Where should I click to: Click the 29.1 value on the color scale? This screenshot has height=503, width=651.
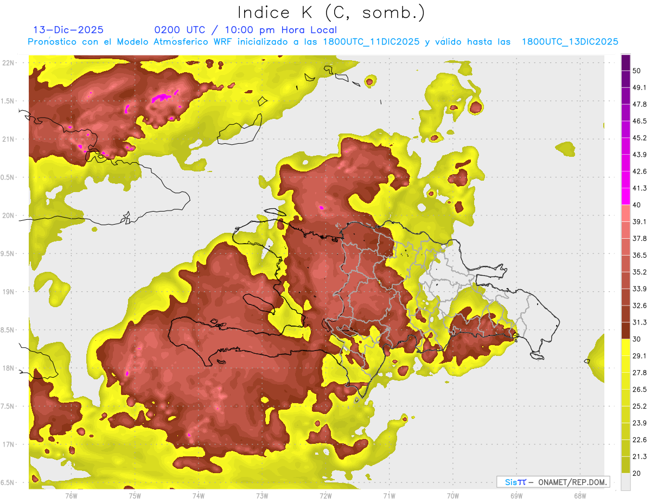click(639, 356)
